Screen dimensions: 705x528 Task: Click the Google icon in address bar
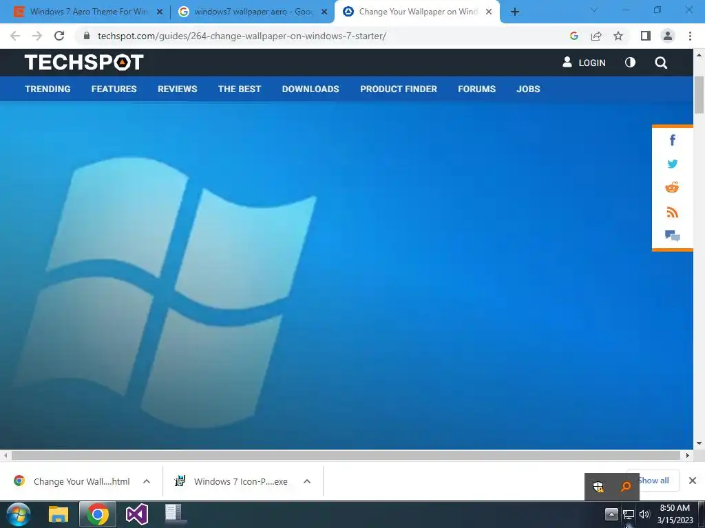574,36
